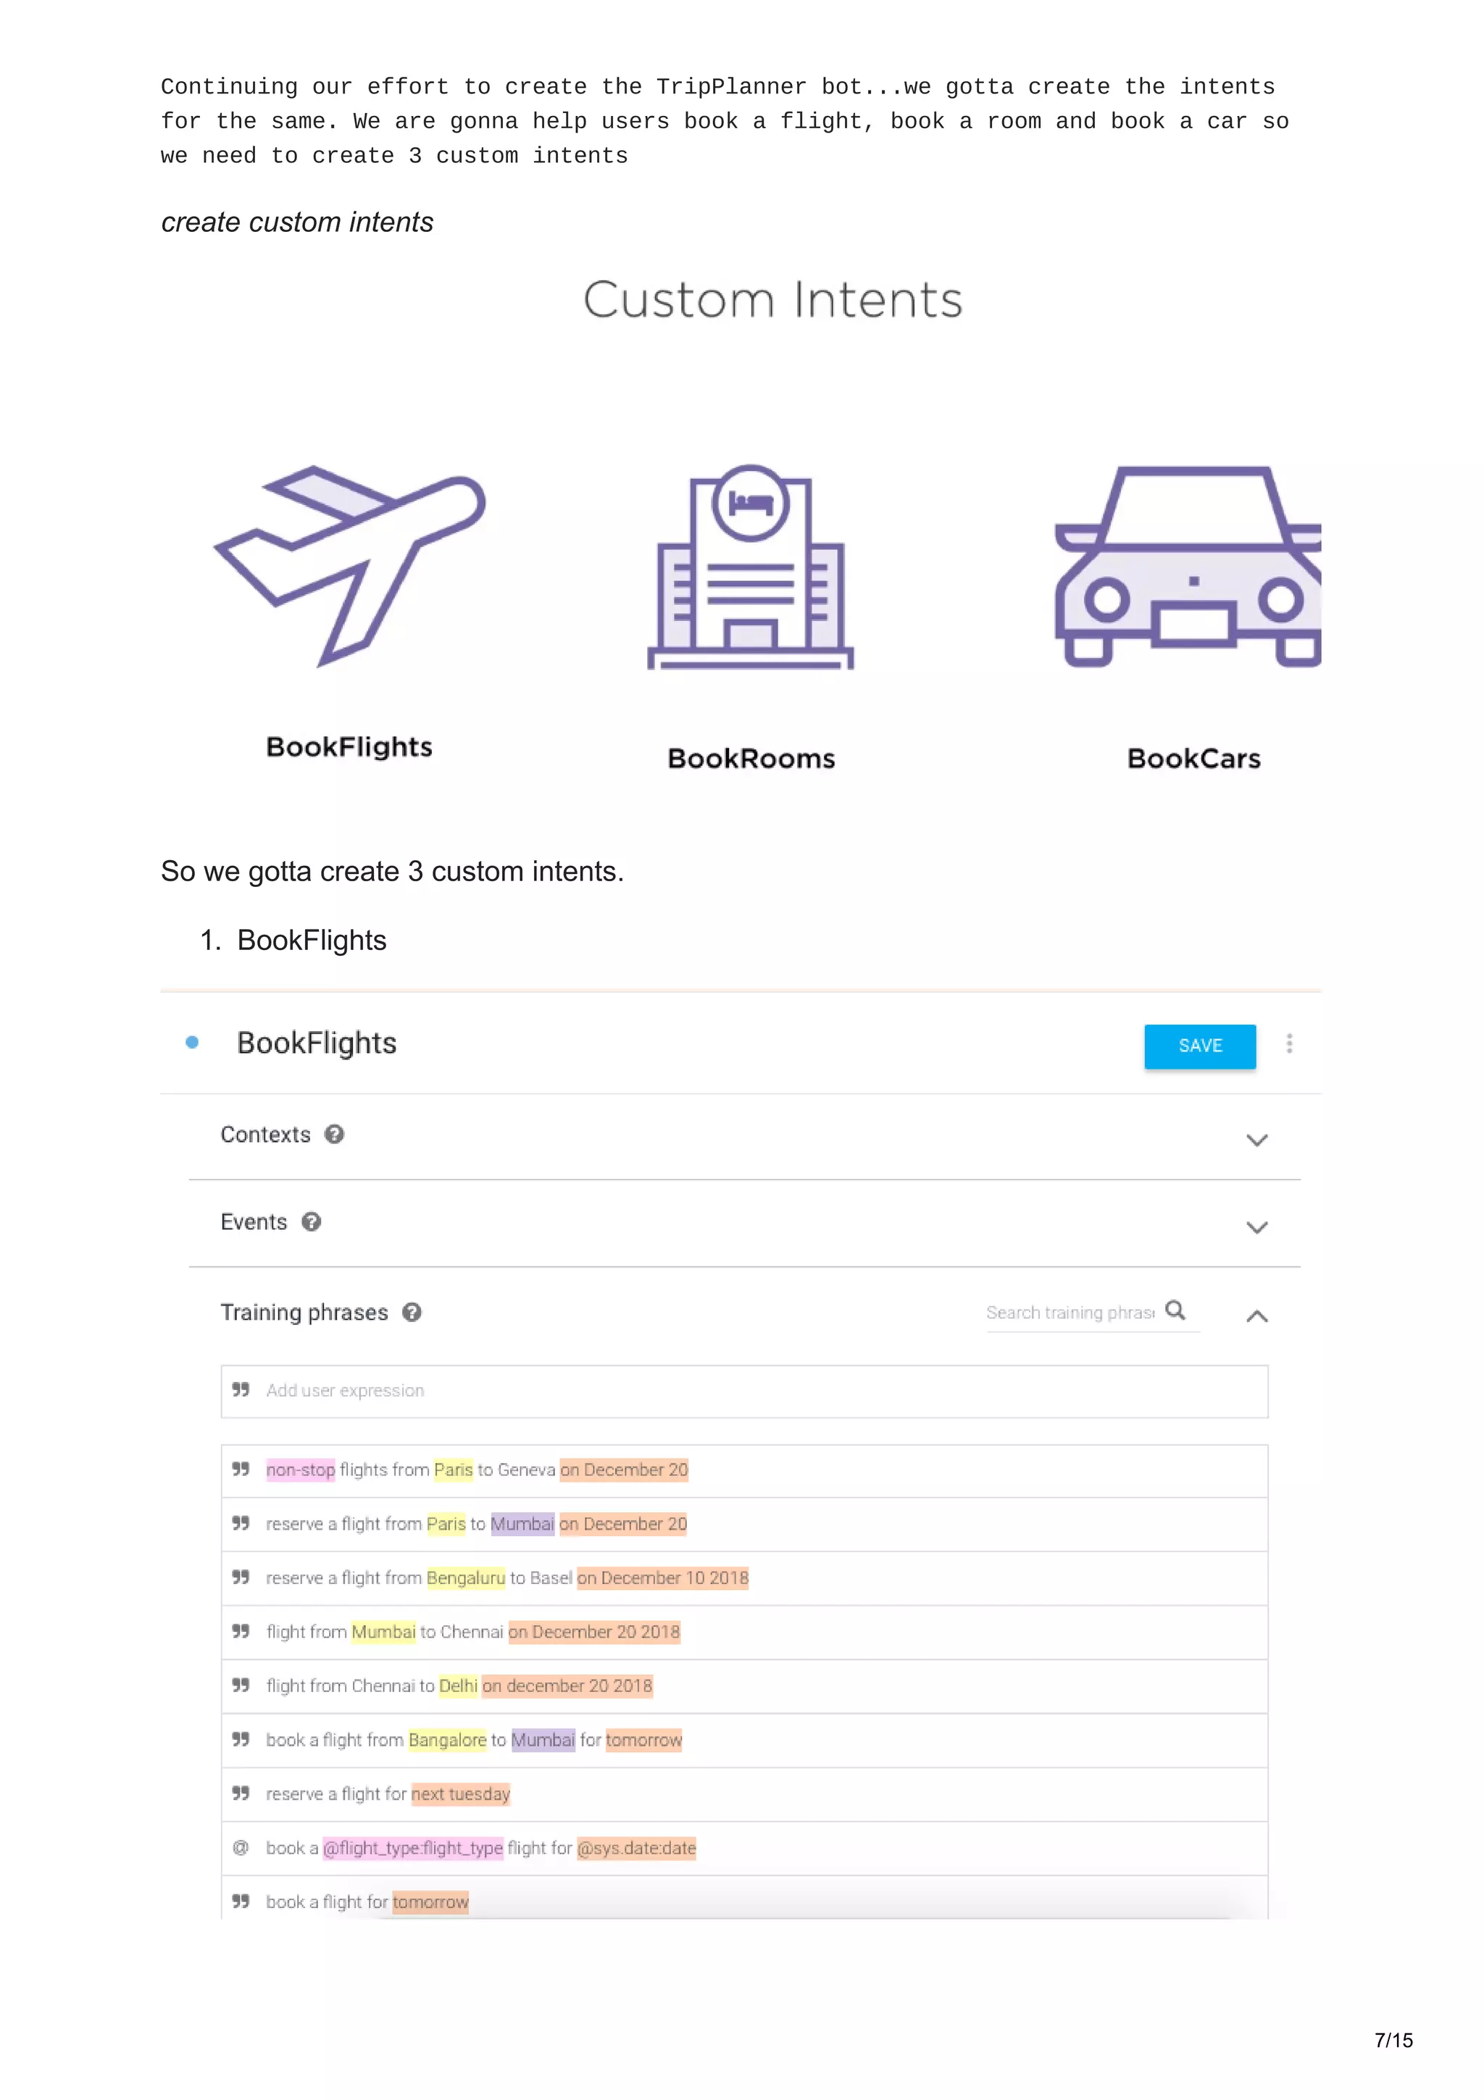The image size is (1484, 2100).
Task: Select yellow 'Bangalore' annotation
Action: (x=447, y=1740)
